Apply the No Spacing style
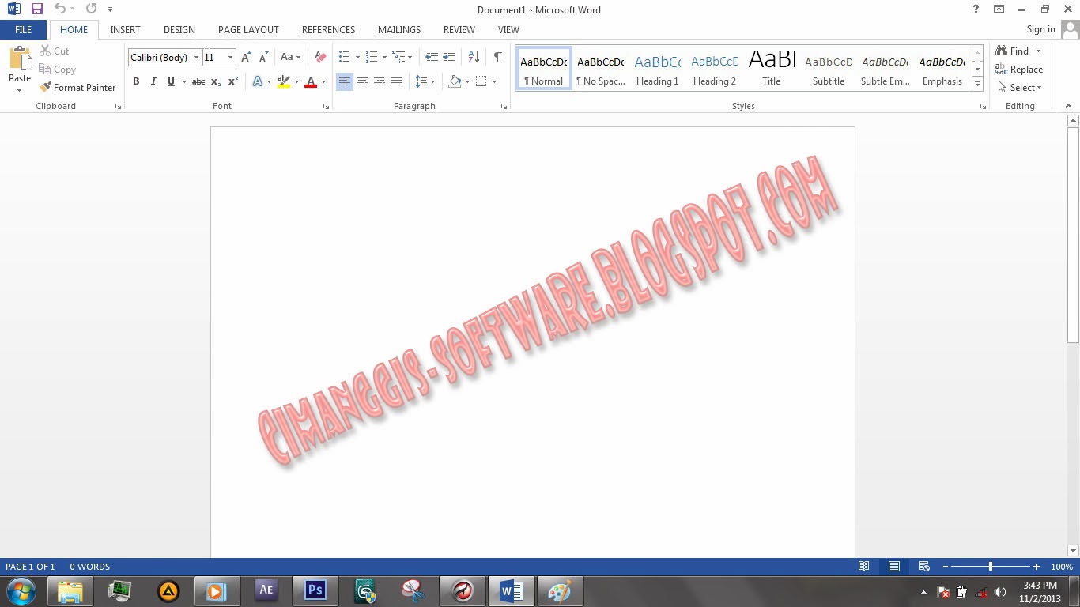 pos(600,69)
